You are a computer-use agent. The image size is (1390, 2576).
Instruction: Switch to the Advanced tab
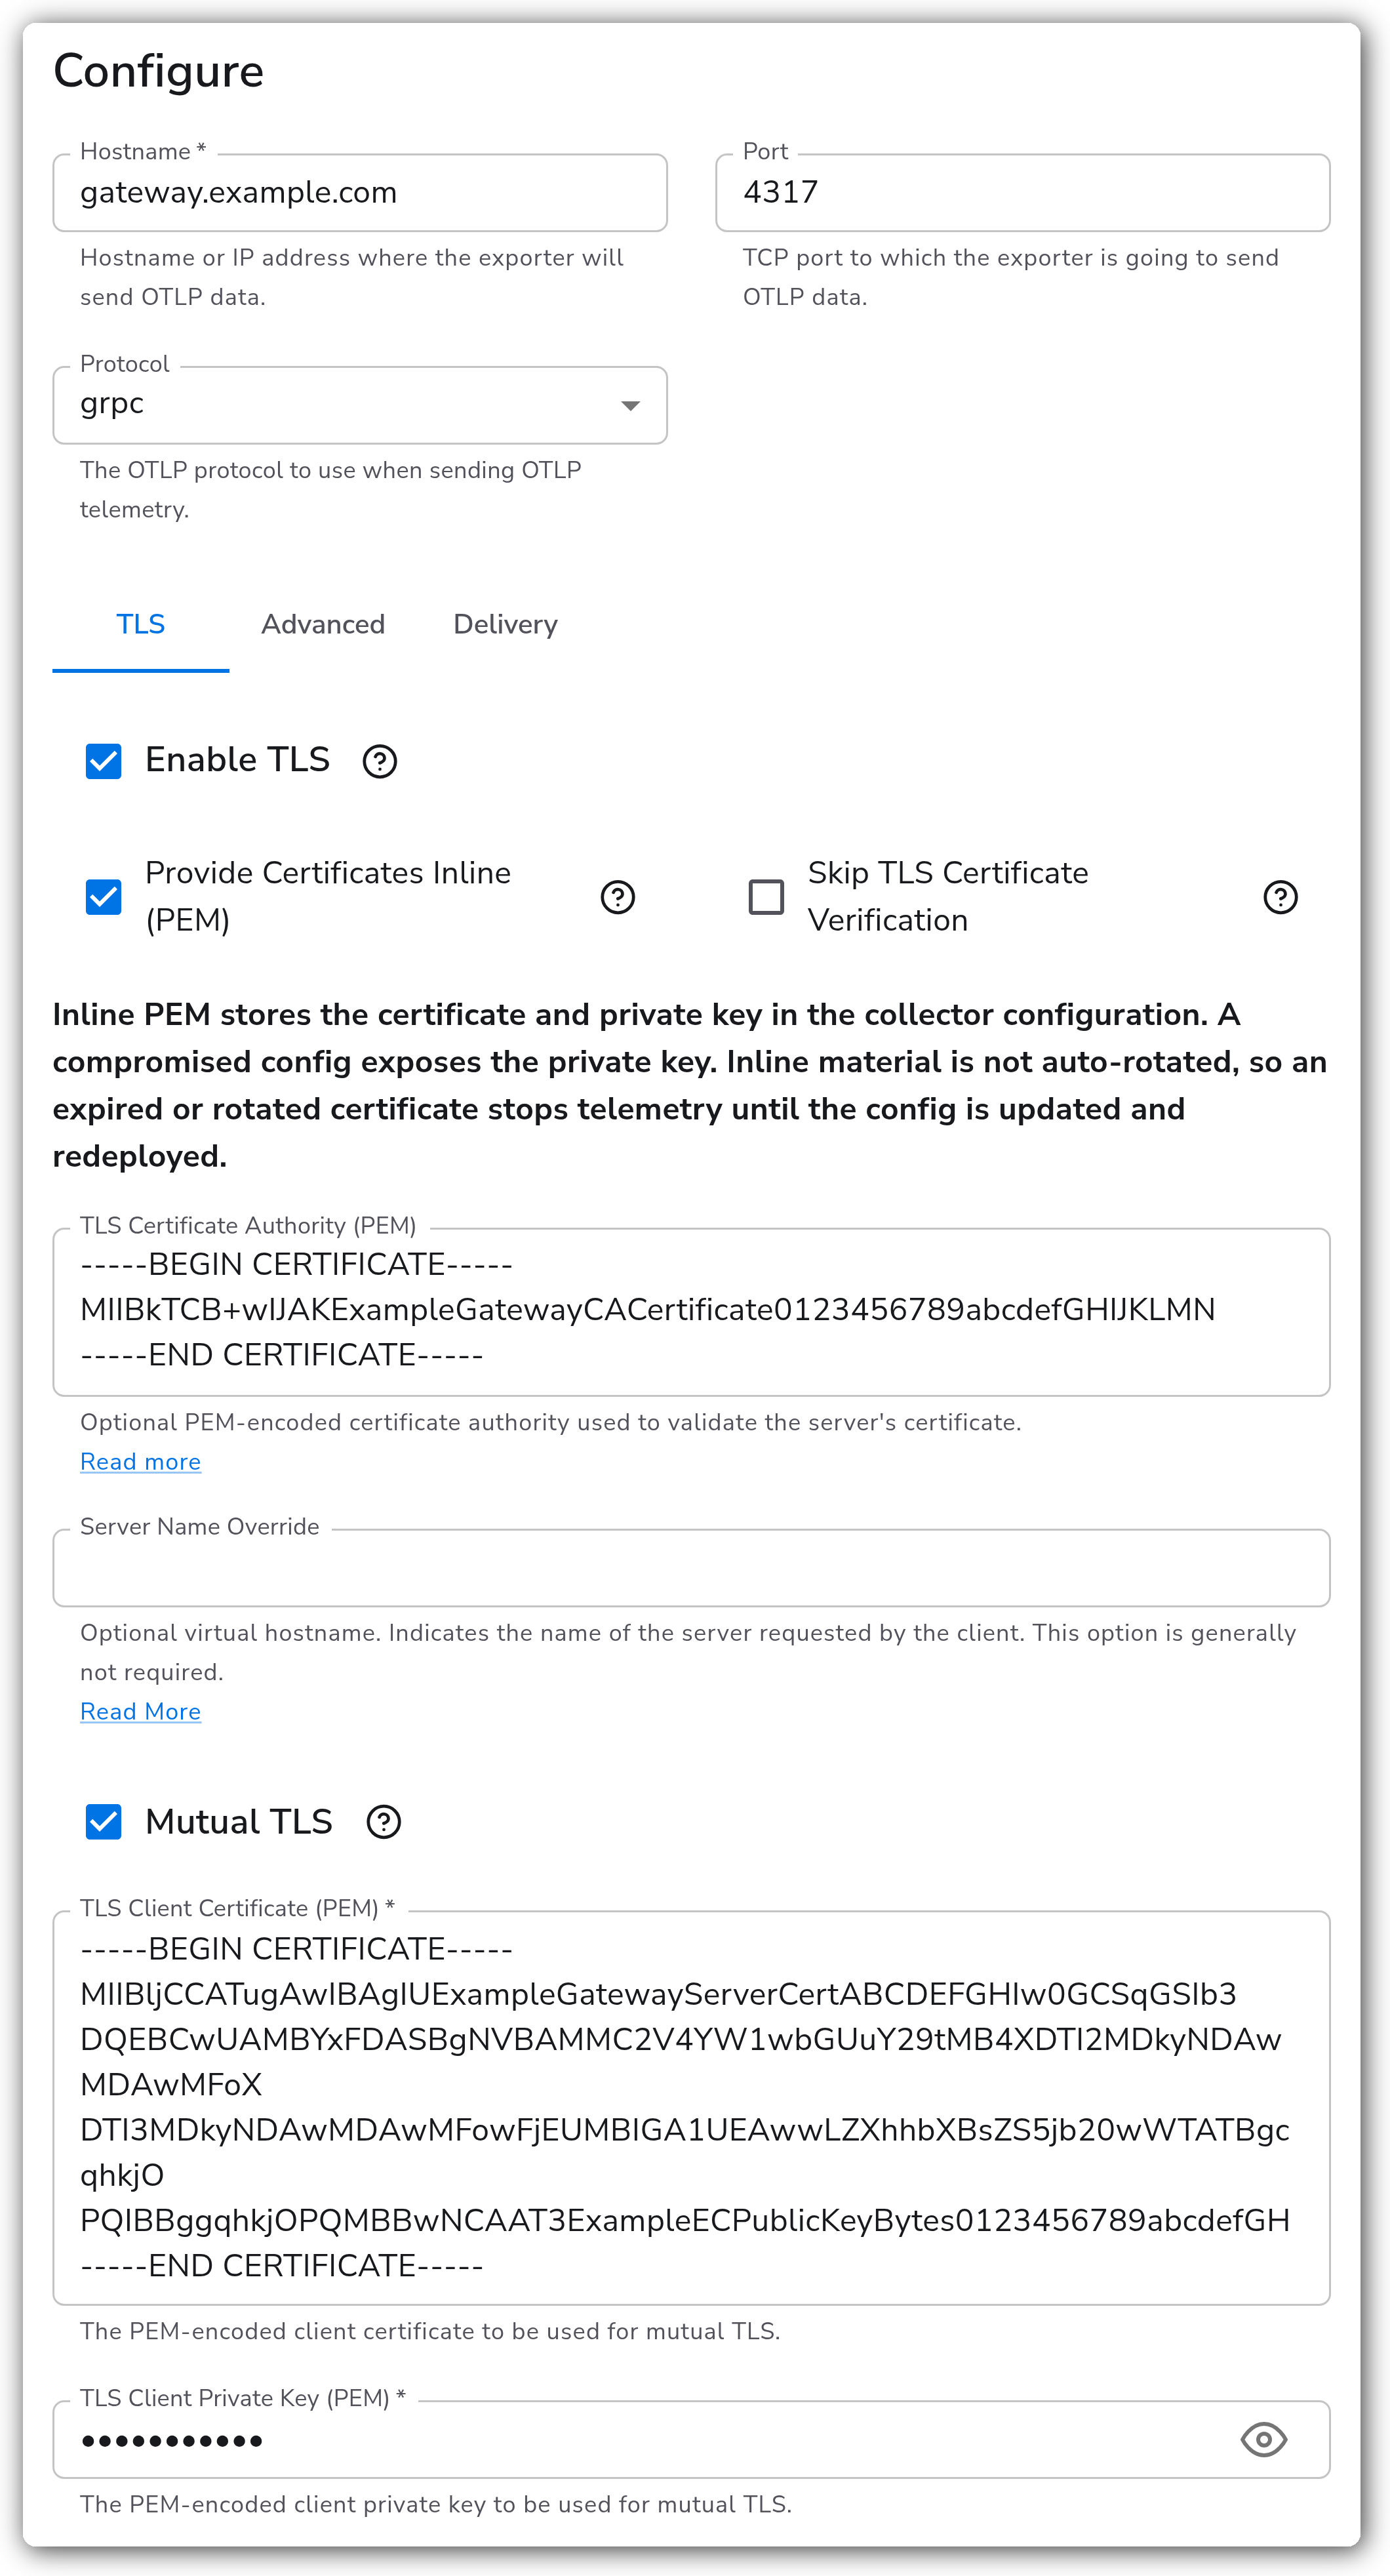pyautogui.click(x=323, y=625)
